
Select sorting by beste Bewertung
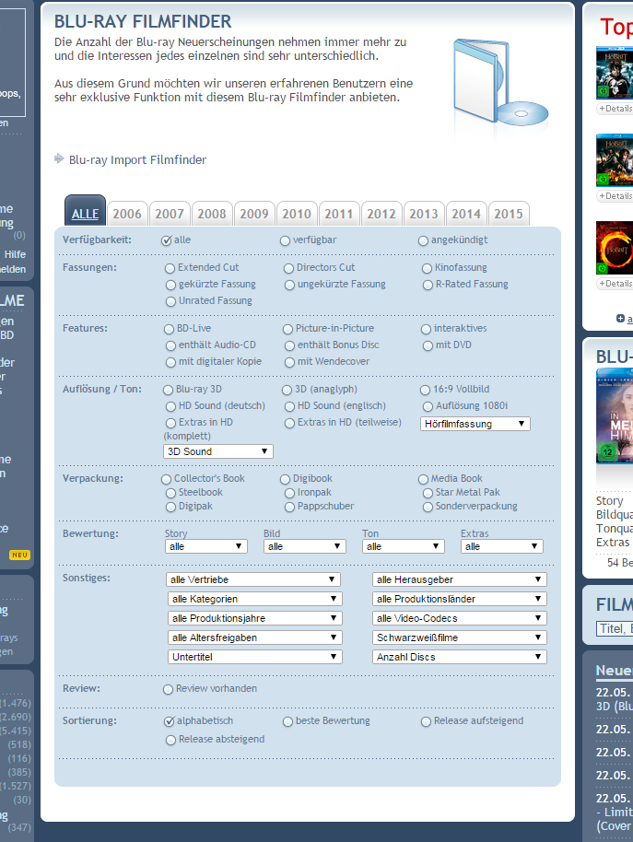pyautogui.click(x=288, y=721)
